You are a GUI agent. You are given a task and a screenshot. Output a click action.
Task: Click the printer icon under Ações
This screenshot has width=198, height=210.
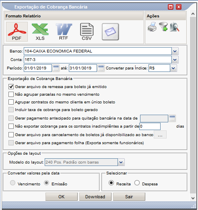click(x=152, y=27)
